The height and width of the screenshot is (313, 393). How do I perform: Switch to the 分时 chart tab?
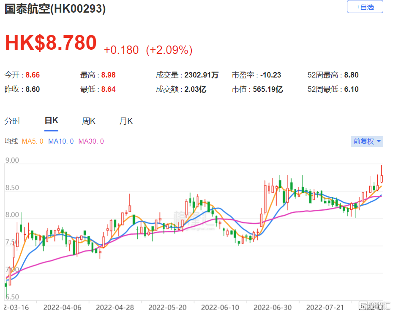[12, 121]
